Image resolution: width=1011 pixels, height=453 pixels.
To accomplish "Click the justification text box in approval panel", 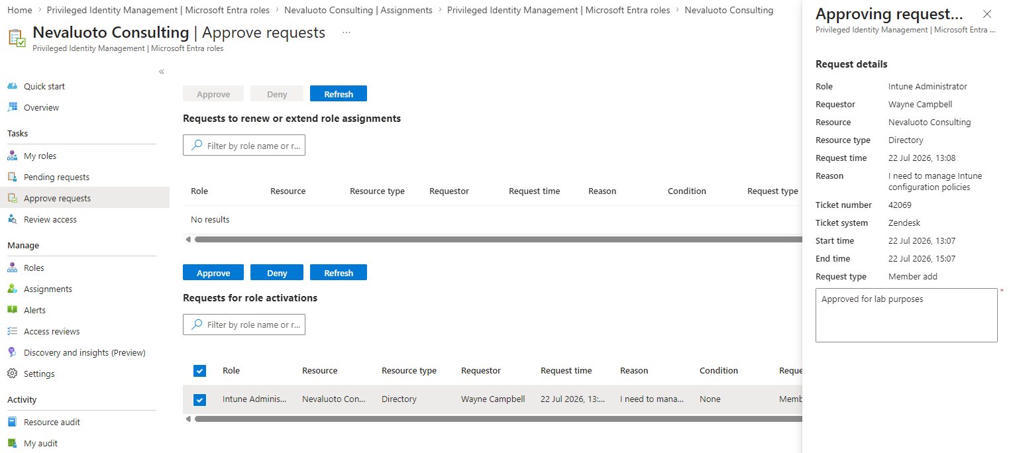I will (906, 315).
